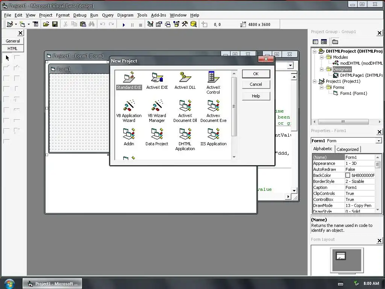Click the Caption property value Form1

(x=359, y=187)
